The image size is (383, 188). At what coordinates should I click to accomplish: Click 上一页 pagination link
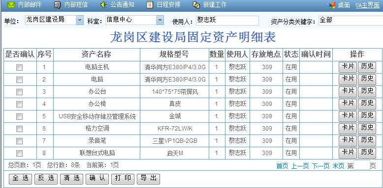[300, 166]
